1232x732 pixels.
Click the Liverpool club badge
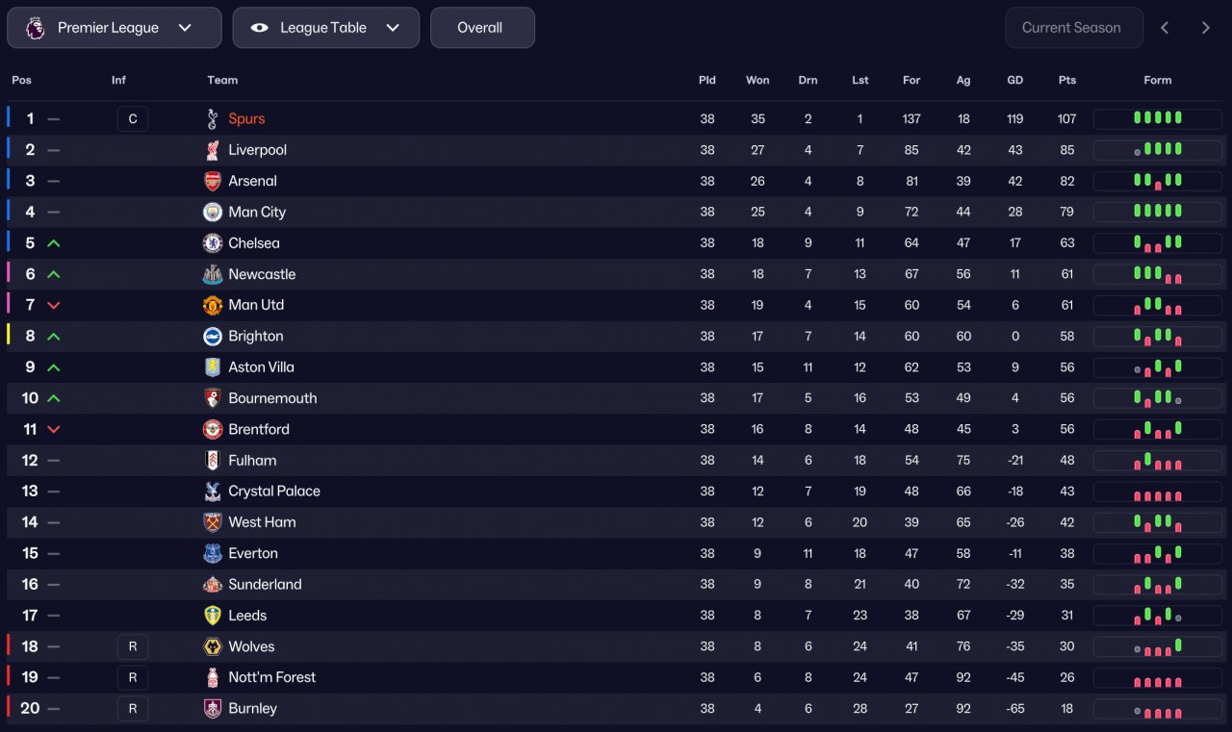(x=213, y=150)
